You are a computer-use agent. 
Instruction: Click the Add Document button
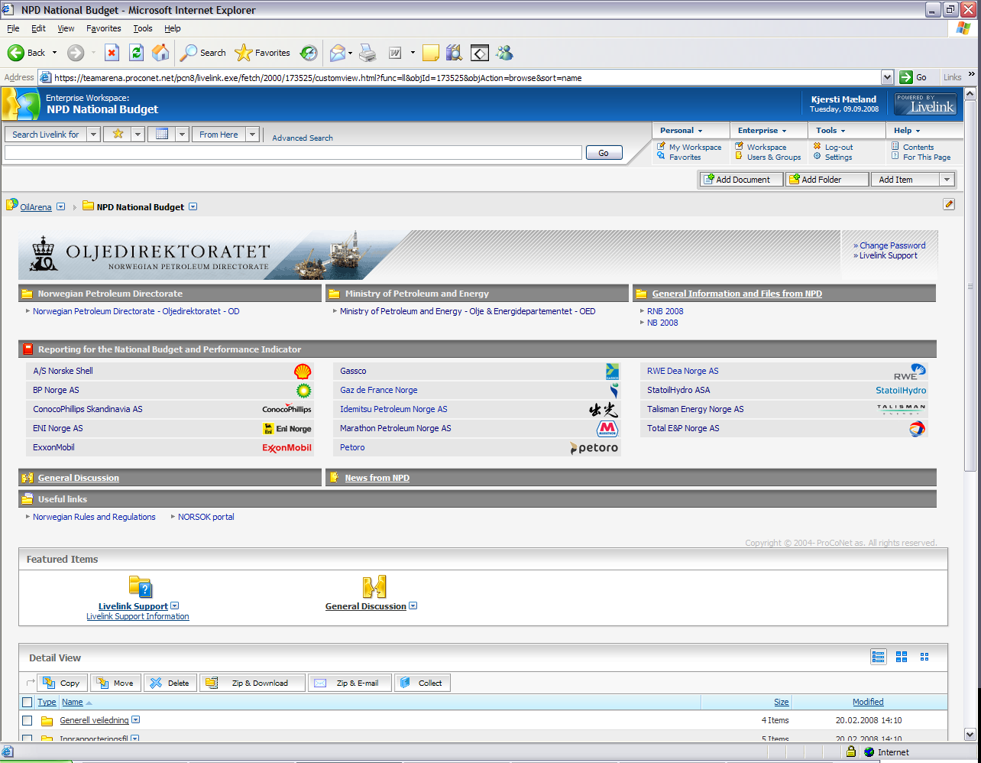(x=741, y=180)
